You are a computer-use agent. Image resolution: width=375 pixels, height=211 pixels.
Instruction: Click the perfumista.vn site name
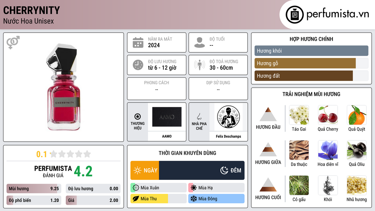point(338,14)
